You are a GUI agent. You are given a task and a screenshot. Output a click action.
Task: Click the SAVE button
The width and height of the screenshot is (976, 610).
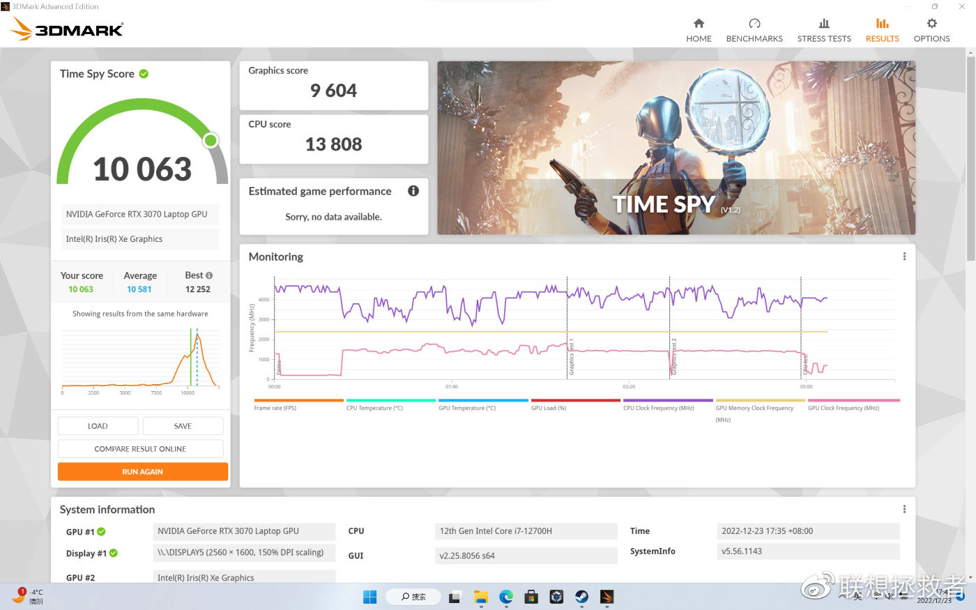tap(183, 426)
